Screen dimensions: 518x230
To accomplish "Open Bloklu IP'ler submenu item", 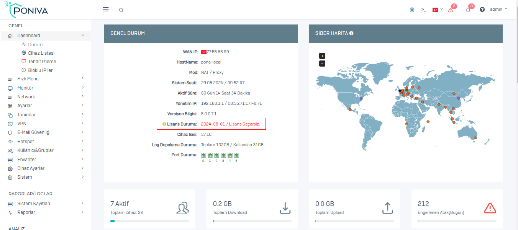I will pyautogui.click(x=40, y=70).
